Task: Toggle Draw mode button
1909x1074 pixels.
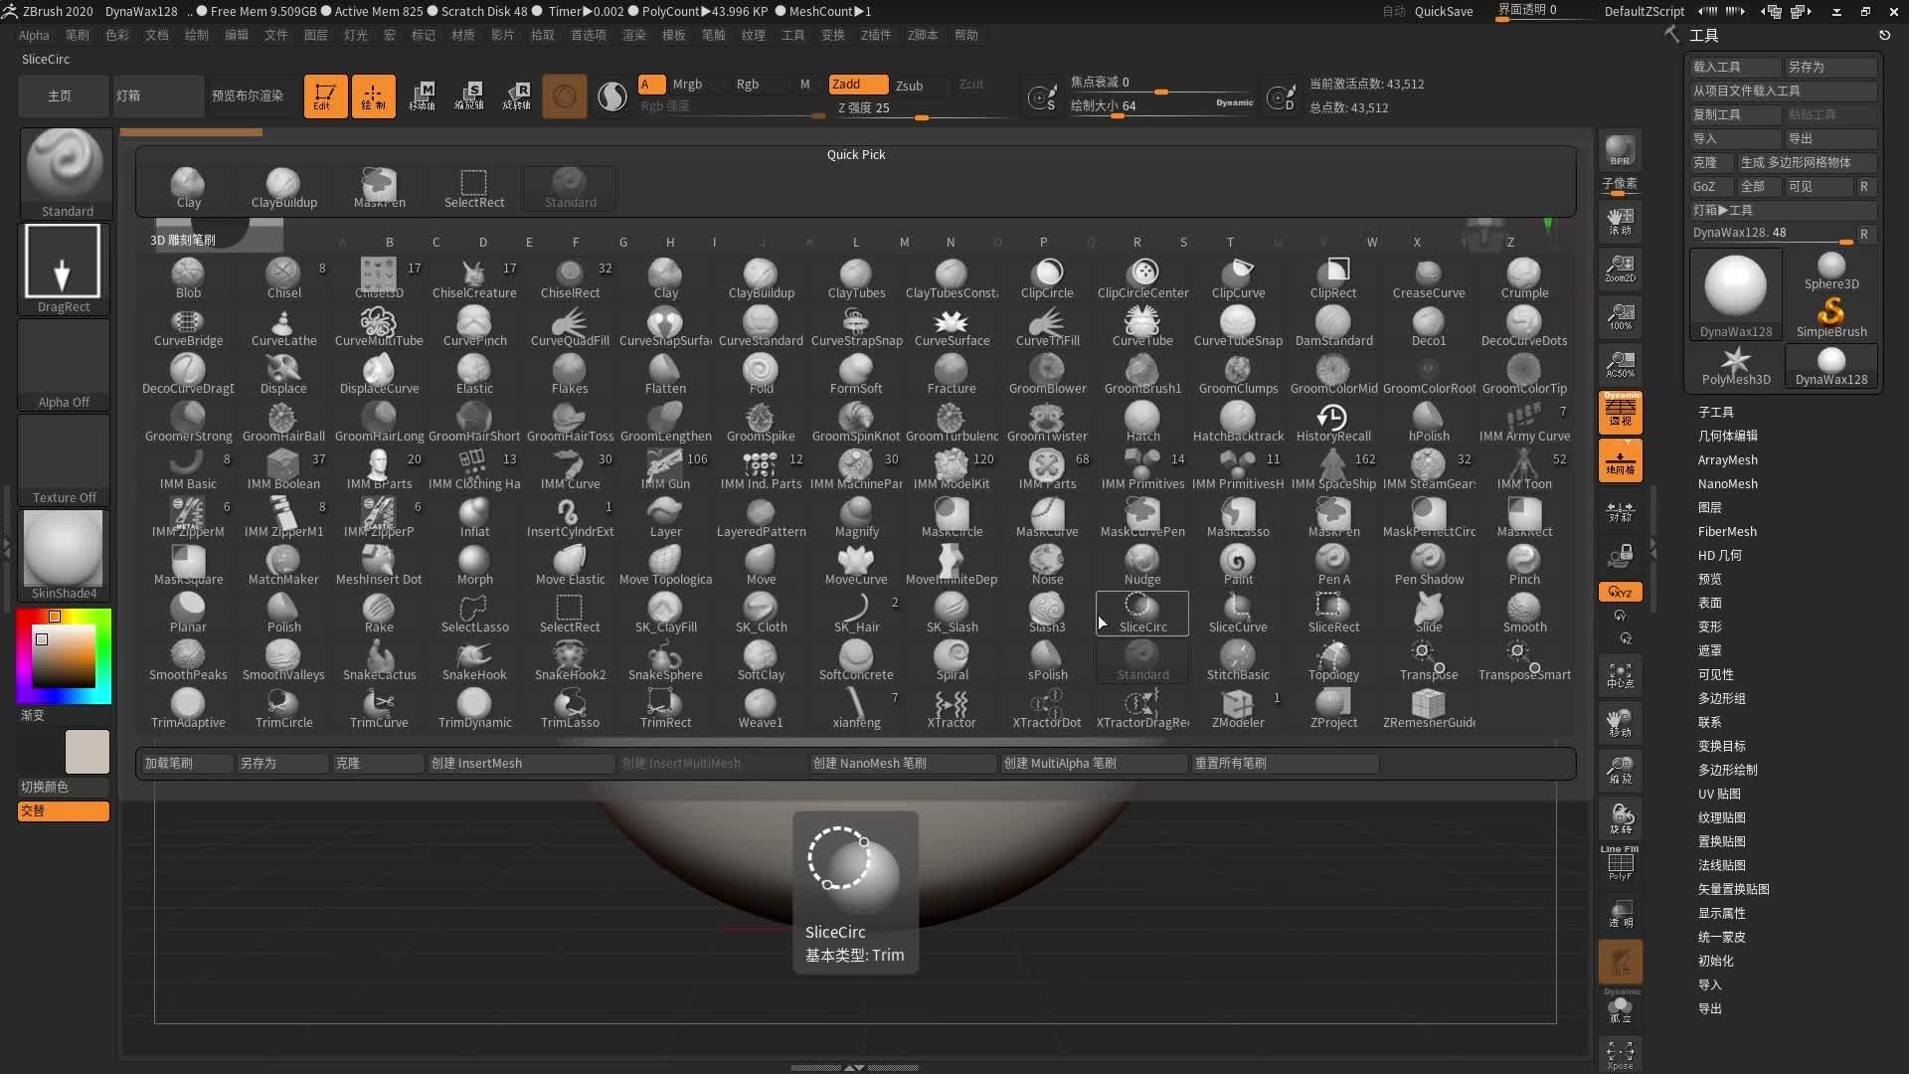Action: 373,96
